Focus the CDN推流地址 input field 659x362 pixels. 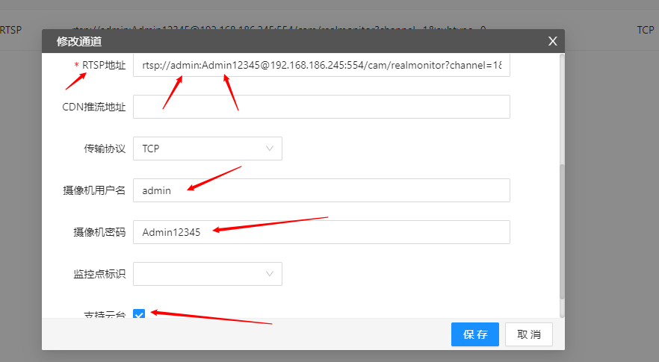[321, 107]
